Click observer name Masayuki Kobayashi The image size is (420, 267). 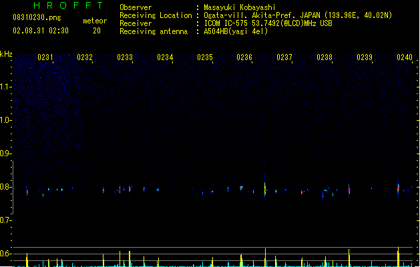click(x=240, y=7)
